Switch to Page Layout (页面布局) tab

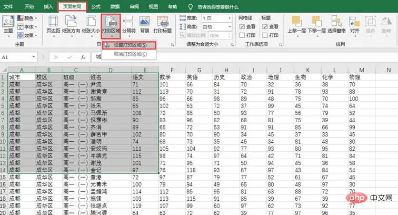point(72,7)
